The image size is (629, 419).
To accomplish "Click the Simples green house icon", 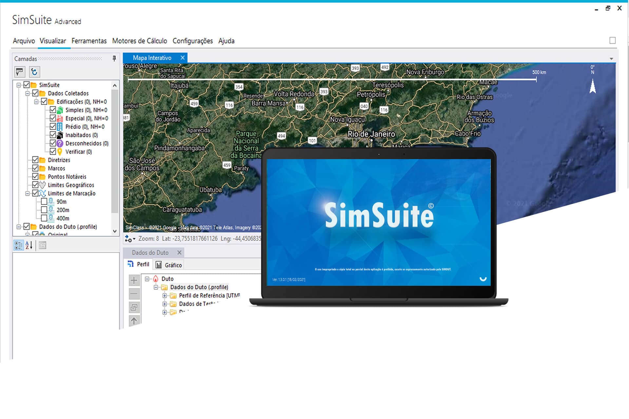I will pos(60,110).
